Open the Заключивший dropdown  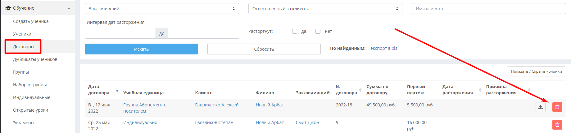pos(162,9)
